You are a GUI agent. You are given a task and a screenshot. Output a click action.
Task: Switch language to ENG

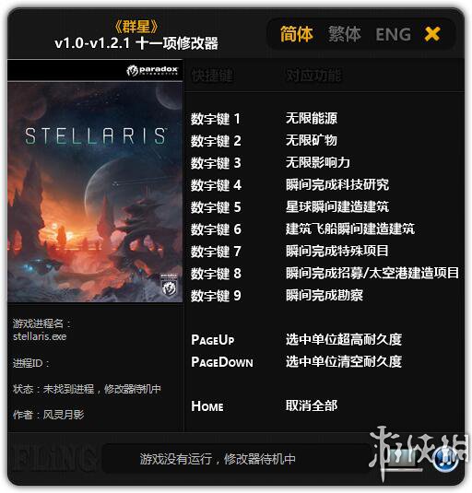pyautogui.click(x=394, y=34)
